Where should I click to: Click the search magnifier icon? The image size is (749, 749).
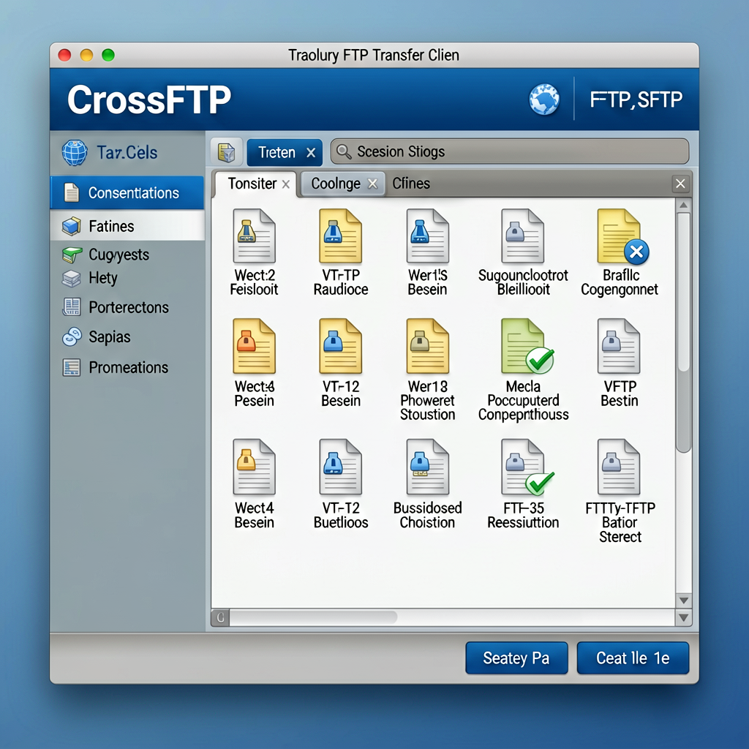(344, 152)
